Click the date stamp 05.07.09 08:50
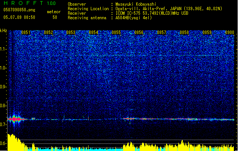The height and width of the screenshot is (151, 238). click(19, 17)
